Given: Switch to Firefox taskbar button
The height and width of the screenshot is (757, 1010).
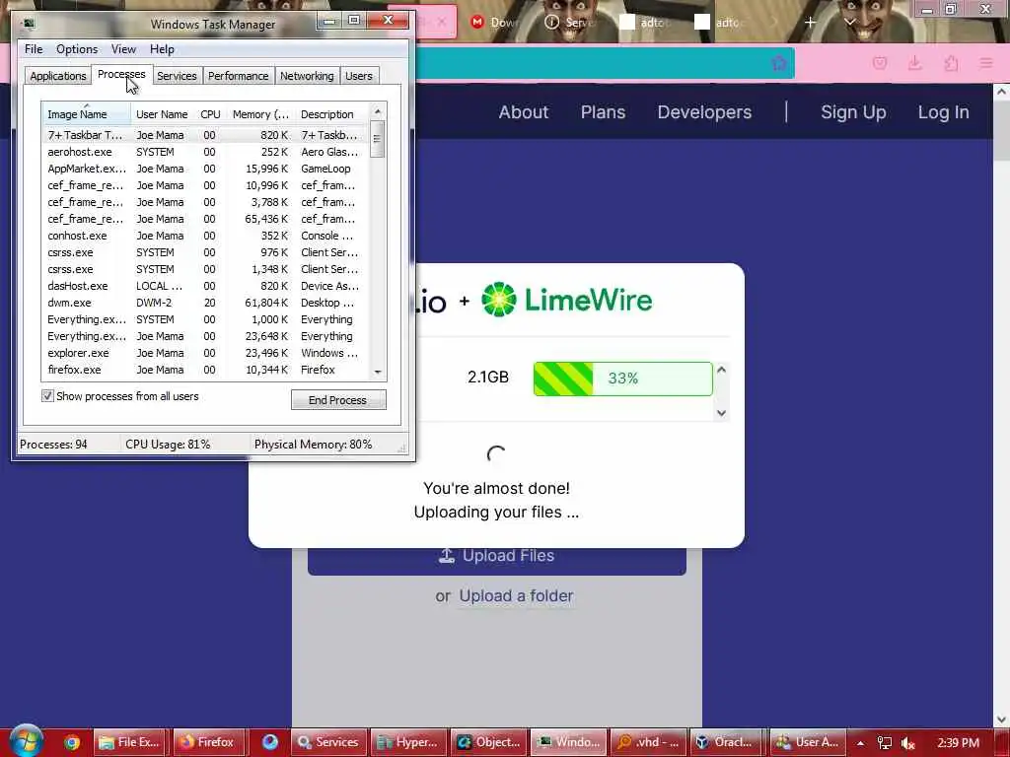Looking at the screenshot, I should (x=208, y=742).
